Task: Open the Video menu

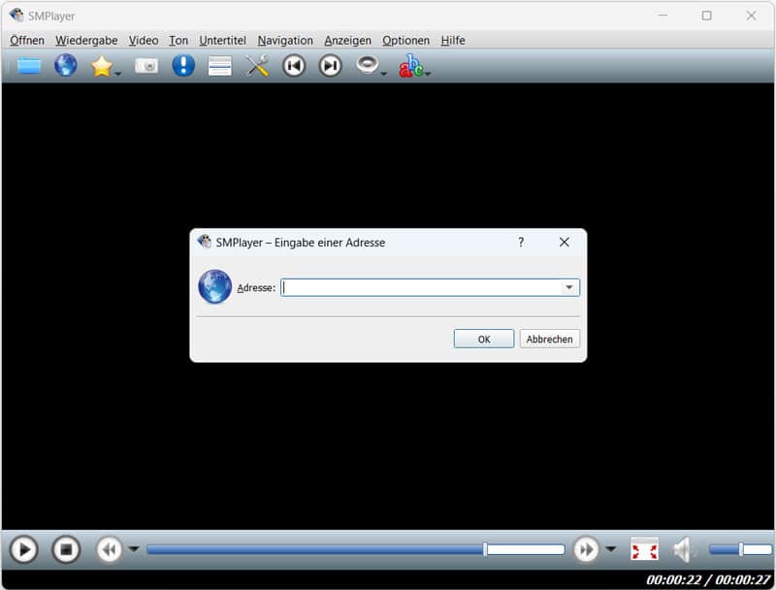Action: click(144, 40)
